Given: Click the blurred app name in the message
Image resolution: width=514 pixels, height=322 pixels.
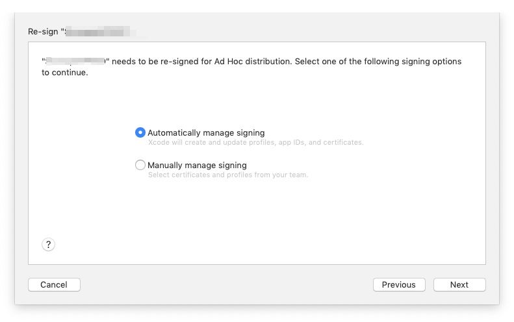Looking at the screenshot, I should (75, 61).
